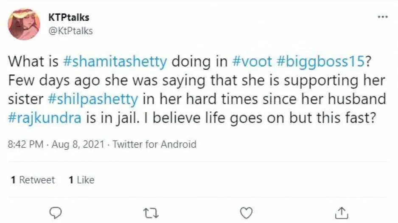
Task: Click the #biggboss15 hashtag
Action: pos(320,61)
